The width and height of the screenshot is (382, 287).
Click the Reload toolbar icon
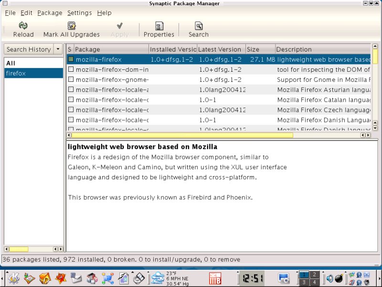click(23, 26)
